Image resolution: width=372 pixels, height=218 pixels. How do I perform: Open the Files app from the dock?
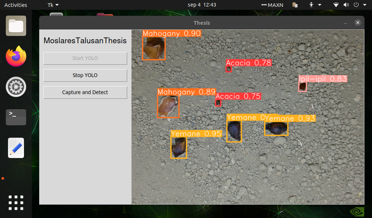(16, 26)
